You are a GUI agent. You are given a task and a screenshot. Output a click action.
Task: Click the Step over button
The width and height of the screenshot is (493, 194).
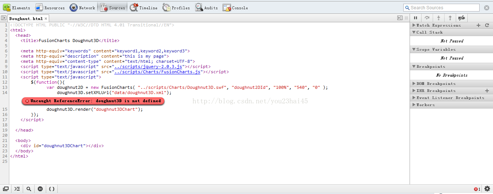point(427,18)
